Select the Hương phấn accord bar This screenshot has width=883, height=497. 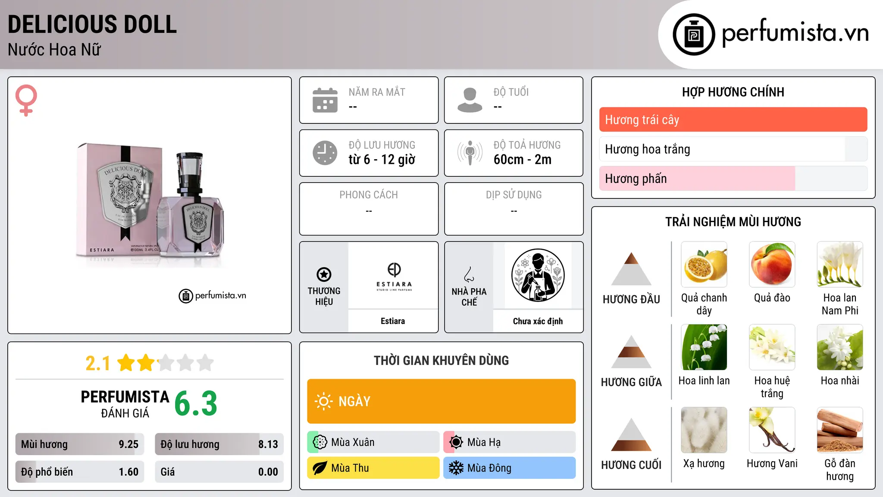[x=733, y=178]
